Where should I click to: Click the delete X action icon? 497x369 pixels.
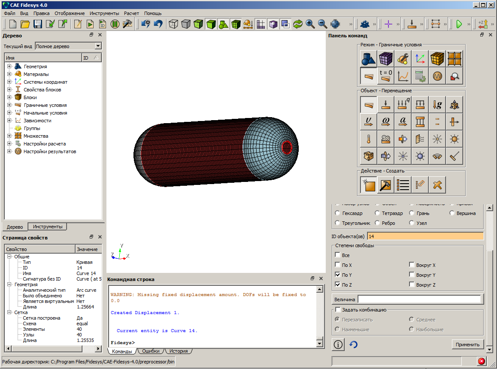click(x=437, y=185)
